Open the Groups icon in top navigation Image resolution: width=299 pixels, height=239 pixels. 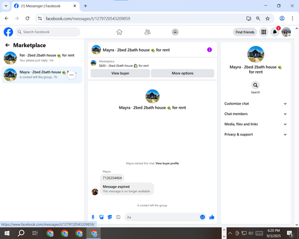pos(175,32)
